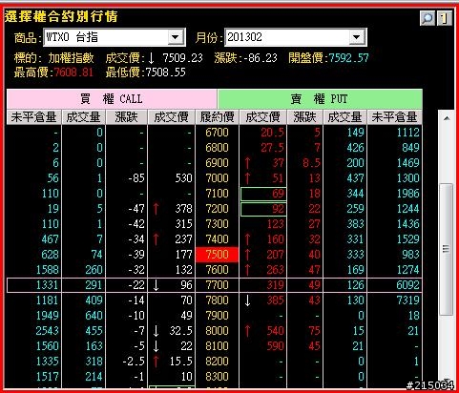Click put open interest 6092

click(407, 285)
